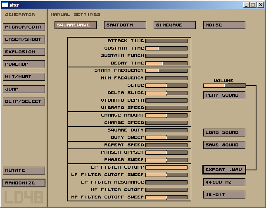Image resolution: width=266 pixels, height=208 pixels.
Task: Adjust the Volume slider
Action: pyautogui.click(x=224, y=86)
